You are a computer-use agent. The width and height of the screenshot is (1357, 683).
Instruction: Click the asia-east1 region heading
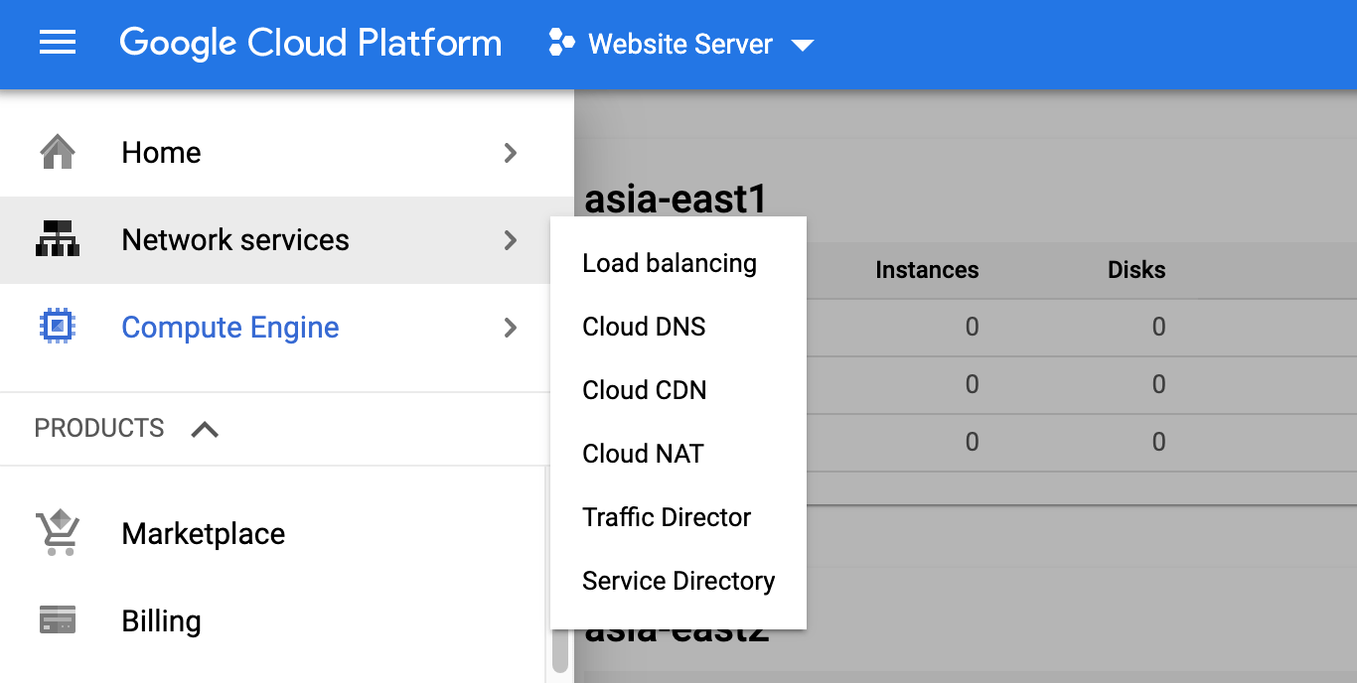point(676,200)
